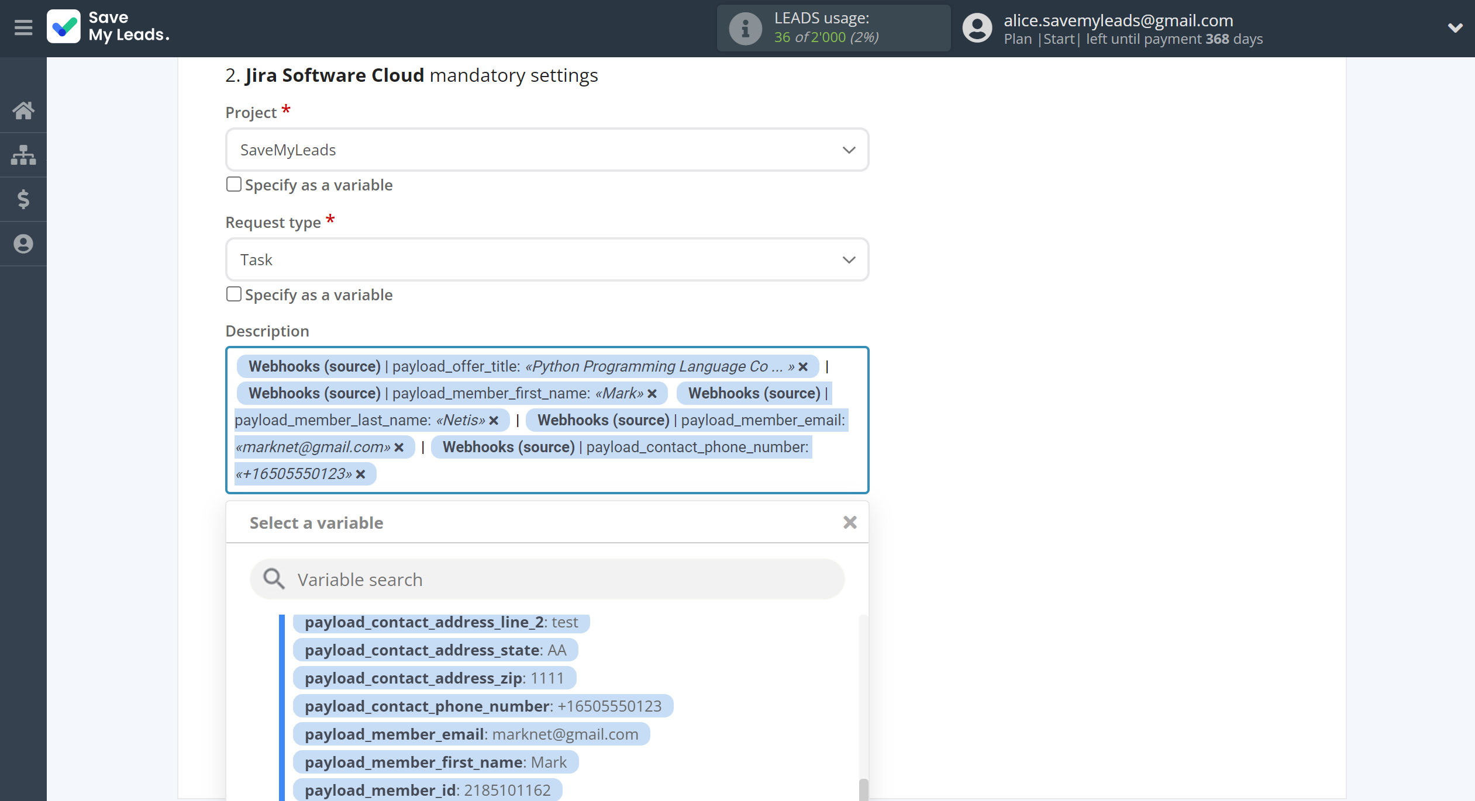Open the Home sidebar icon

tap(23, 110)
